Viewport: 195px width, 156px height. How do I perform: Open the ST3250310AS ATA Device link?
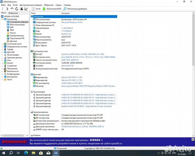click(82, 127)
